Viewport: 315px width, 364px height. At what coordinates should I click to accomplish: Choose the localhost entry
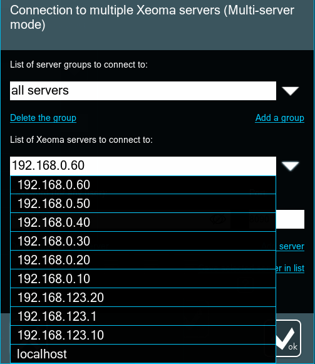[143, 354]
